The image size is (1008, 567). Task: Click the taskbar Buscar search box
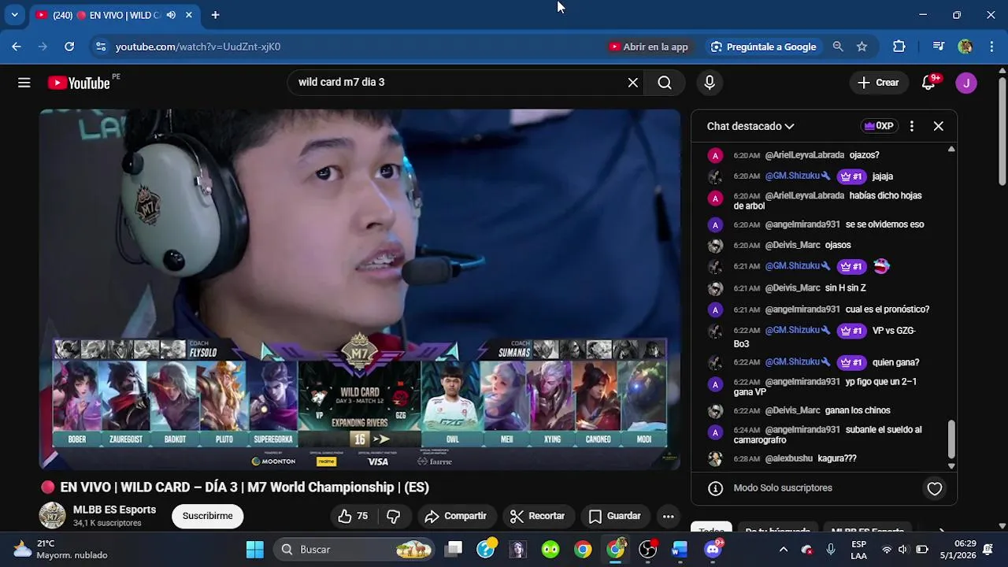(x=354, y=550)
